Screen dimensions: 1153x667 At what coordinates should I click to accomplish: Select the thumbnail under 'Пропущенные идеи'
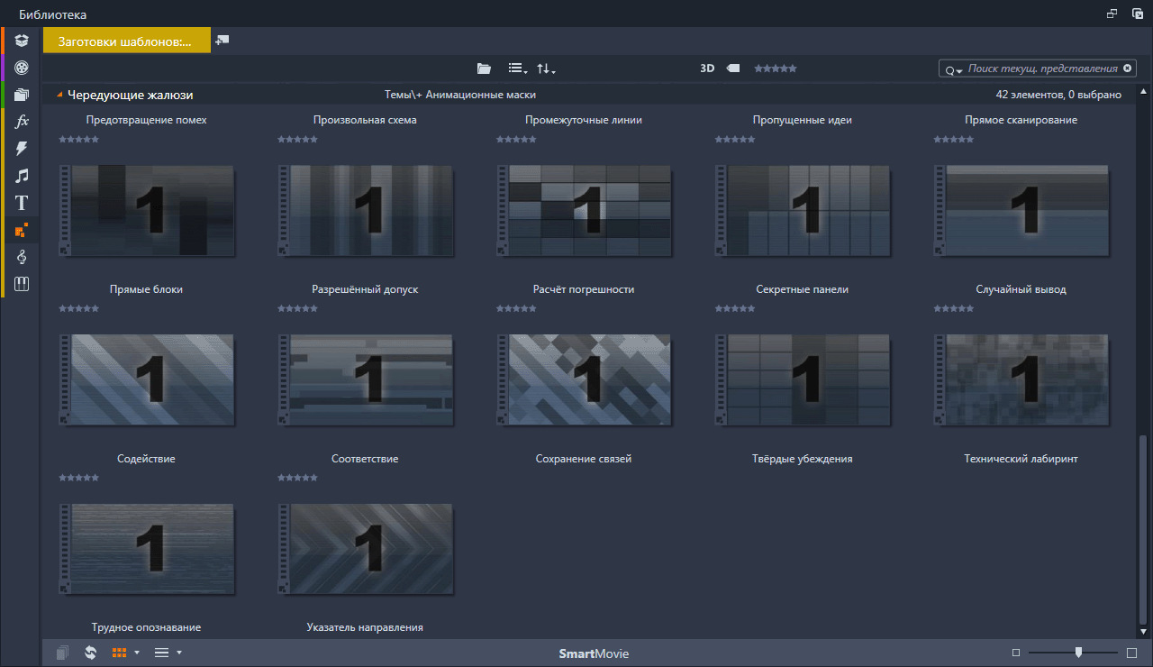pos(803,210)
